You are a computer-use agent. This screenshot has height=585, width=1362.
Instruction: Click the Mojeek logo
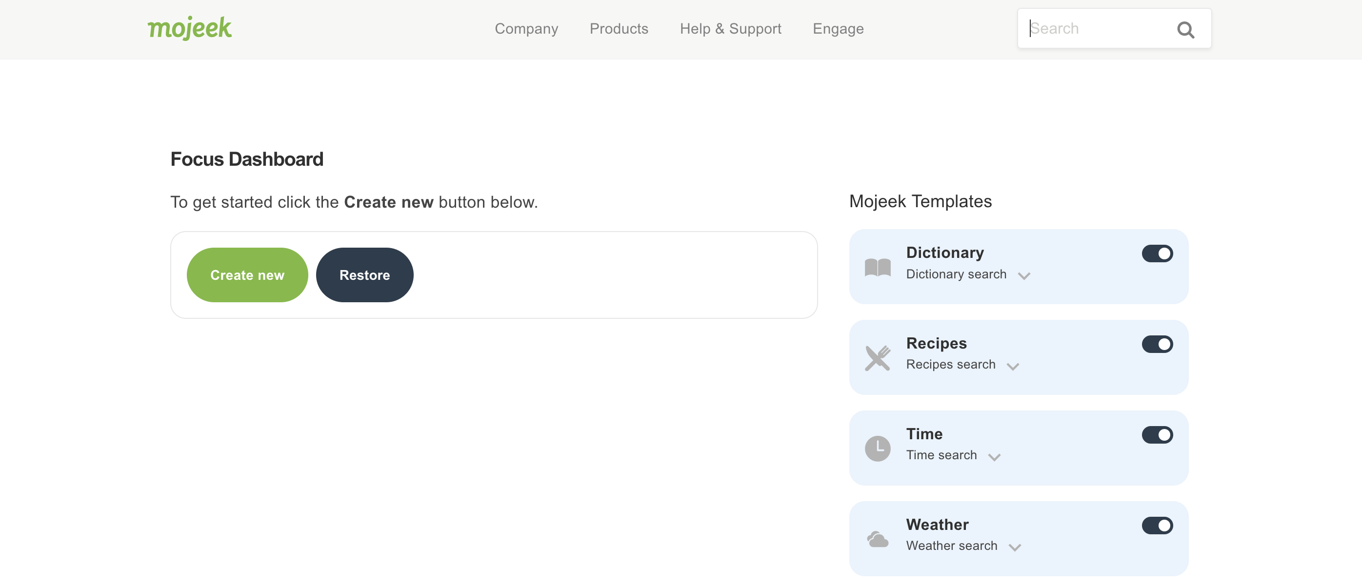pos(189,28)
